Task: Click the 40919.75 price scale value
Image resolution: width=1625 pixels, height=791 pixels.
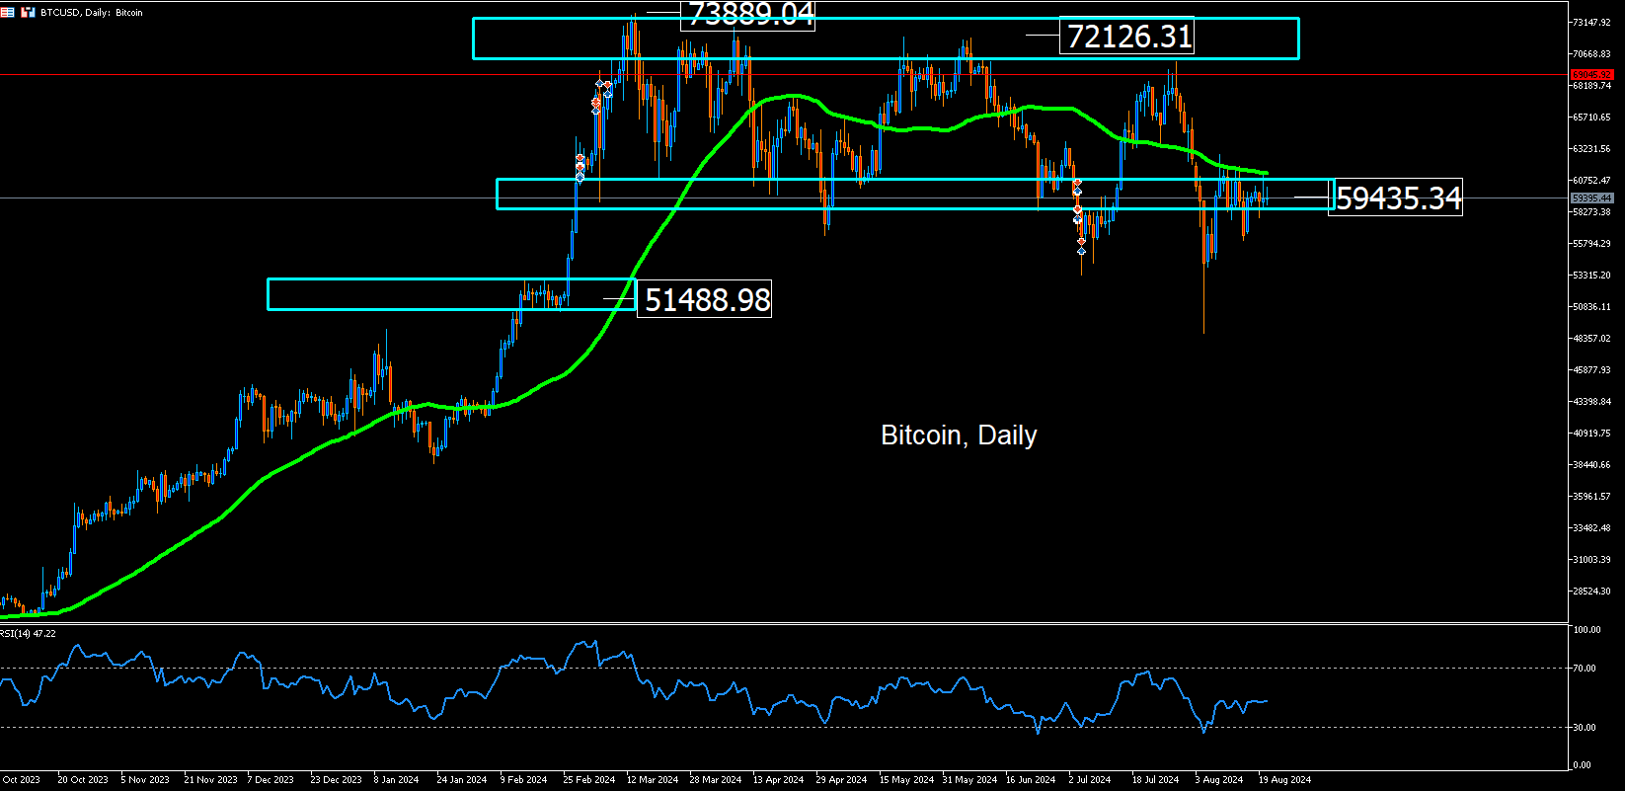Action: (x=1593, y=434)
